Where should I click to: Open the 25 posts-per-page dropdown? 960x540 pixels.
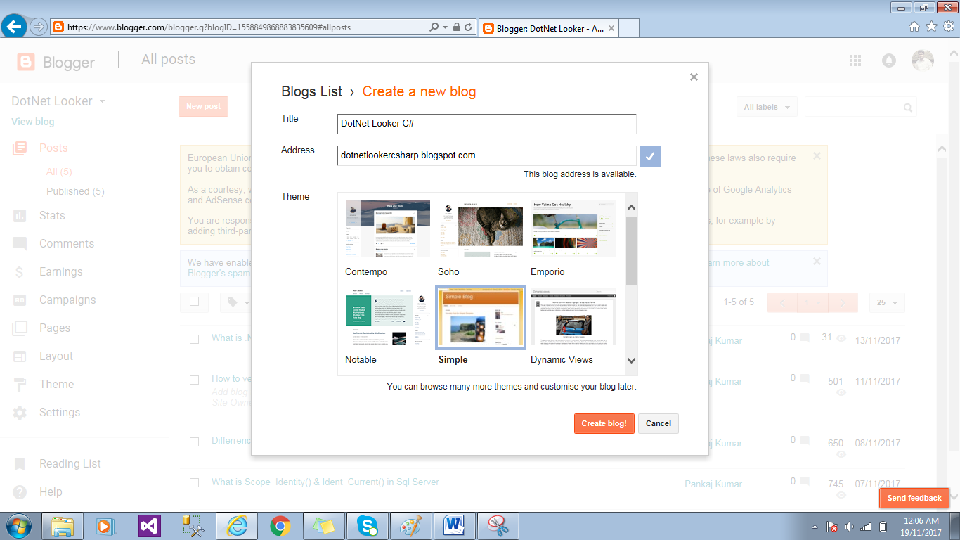[x=887, y=302]
